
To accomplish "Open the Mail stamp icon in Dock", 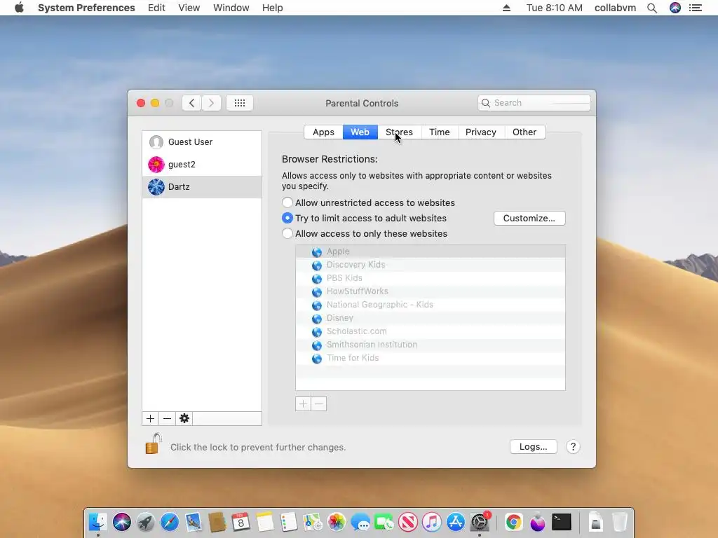I will [x=194, y=522].
